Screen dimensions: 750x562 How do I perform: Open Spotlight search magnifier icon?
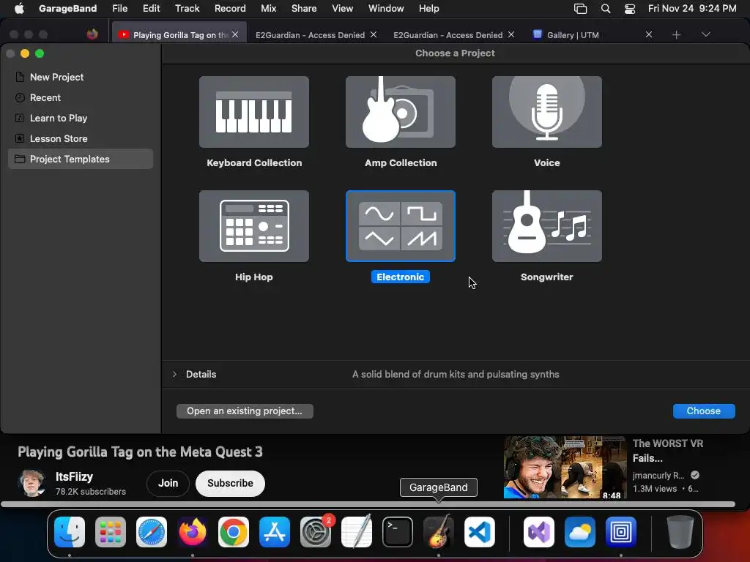[606, 9]
